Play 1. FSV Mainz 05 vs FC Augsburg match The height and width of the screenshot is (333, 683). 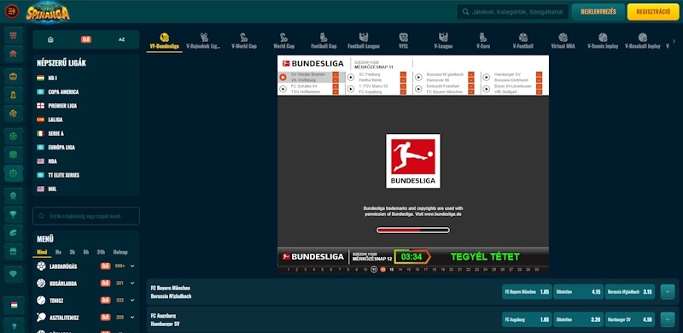click(x=351, y=89)
